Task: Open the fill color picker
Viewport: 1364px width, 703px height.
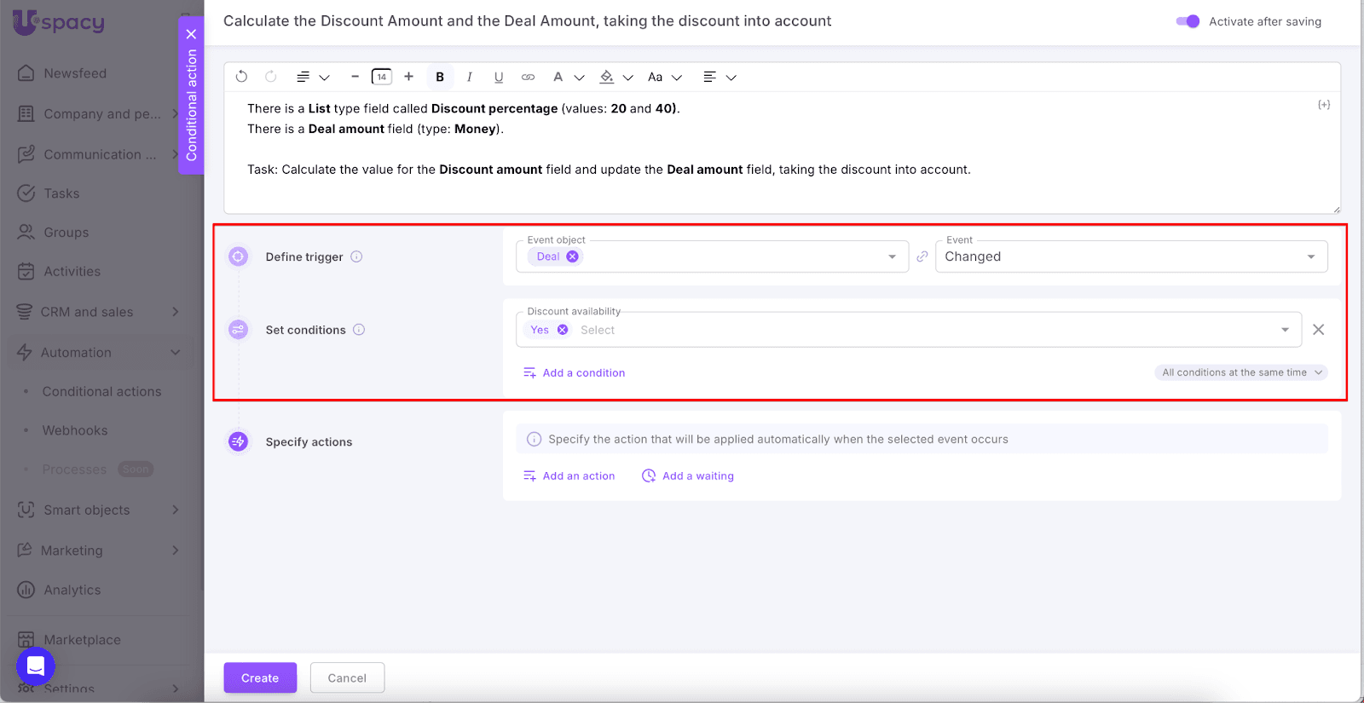Action: pos(607,77)
